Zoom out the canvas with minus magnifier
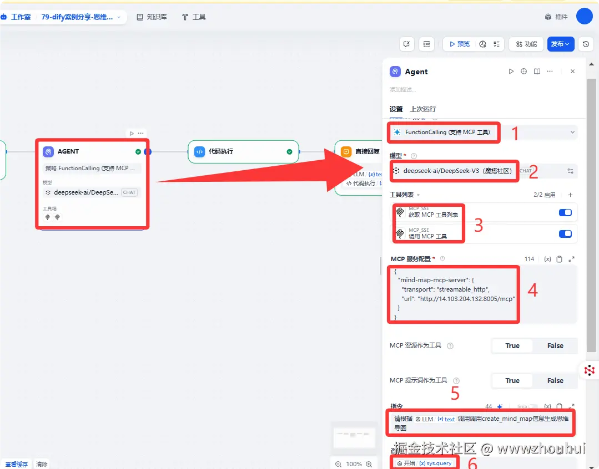599x469 pixels. click(x=339, y=464)
